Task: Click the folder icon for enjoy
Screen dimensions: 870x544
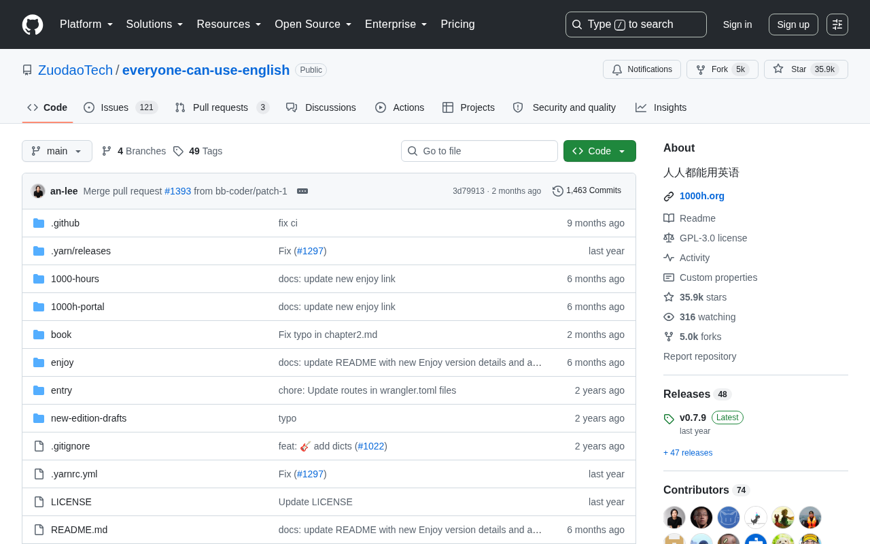Action: click(x=39, y=362)
